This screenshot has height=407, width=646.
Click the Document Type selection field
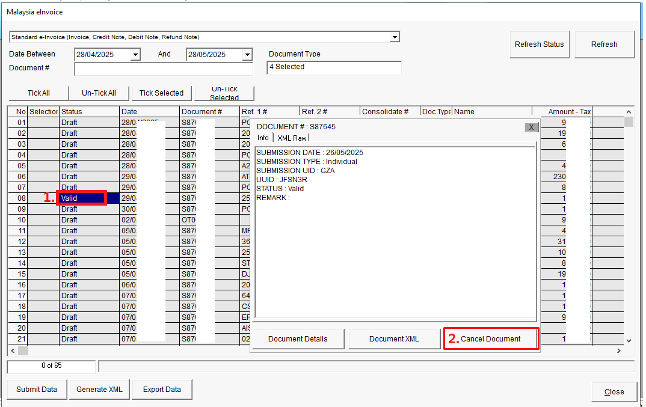pyautogui.click(x=333, y=67)
